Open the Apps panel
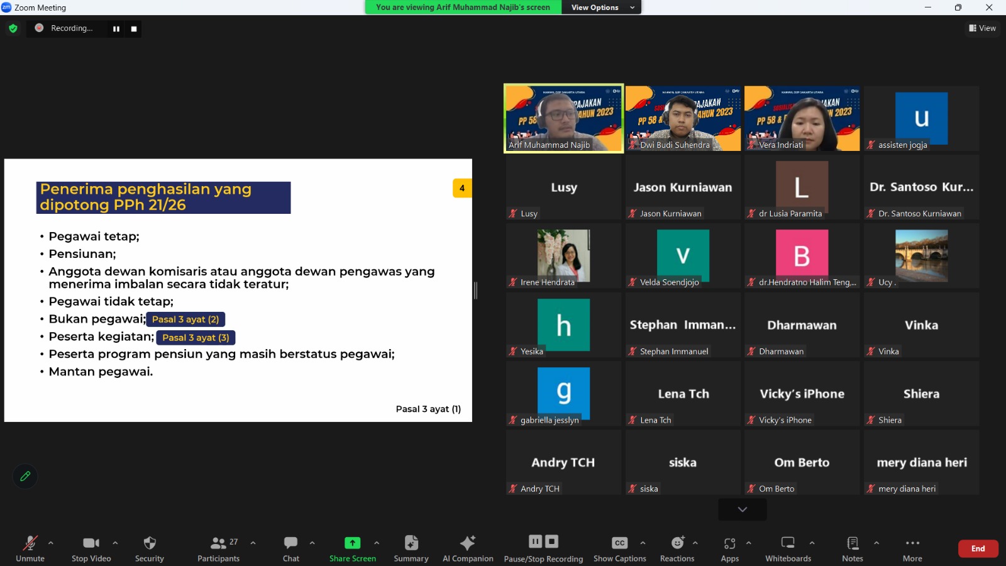 (729, 543)
